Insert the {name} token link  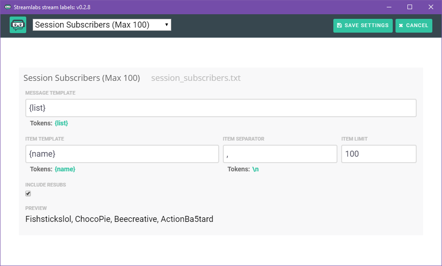pyautogui.click(x=65, y=169)
